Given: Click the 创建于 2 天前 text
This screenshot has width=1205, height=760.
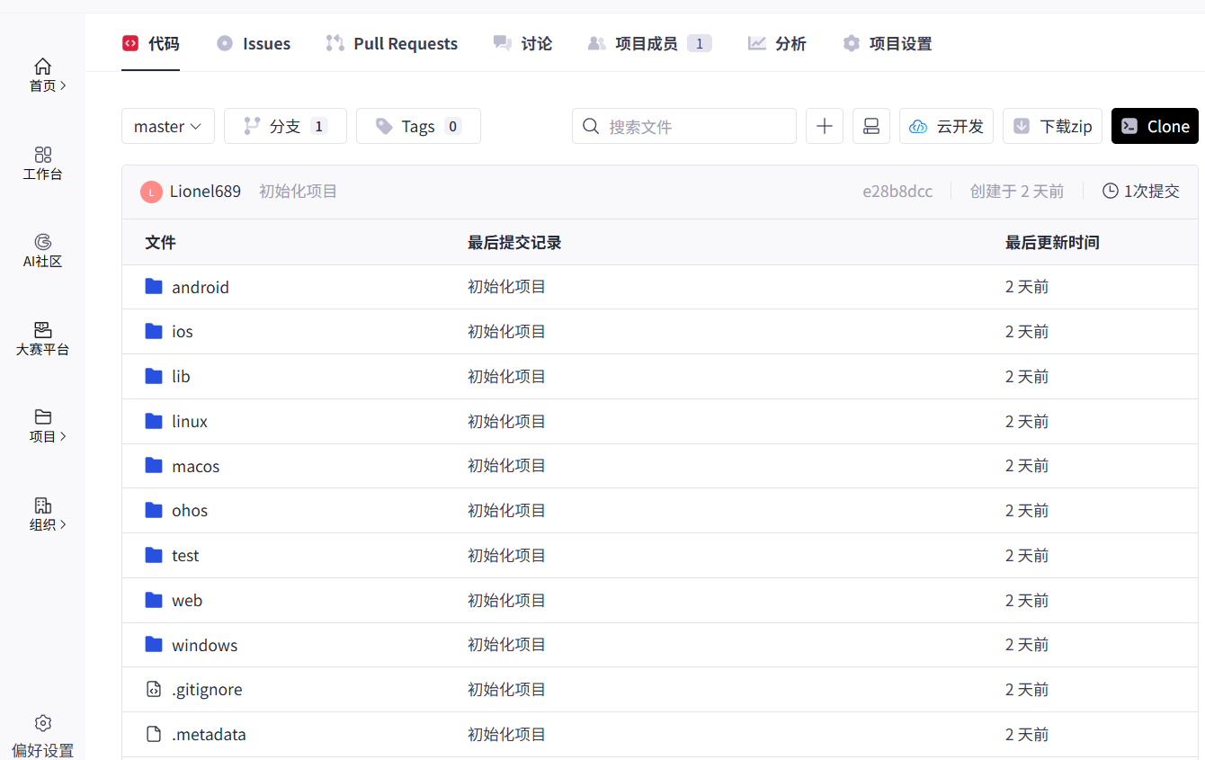Looking at the screenshot, I should (x=1017, y=191).
